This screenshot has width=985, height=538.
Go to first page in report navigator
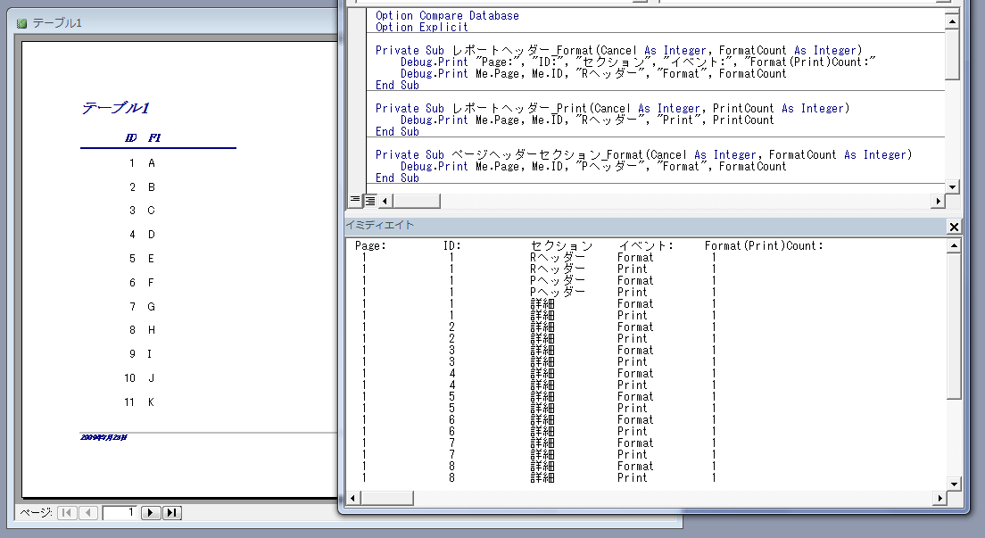tap(67, 513)
